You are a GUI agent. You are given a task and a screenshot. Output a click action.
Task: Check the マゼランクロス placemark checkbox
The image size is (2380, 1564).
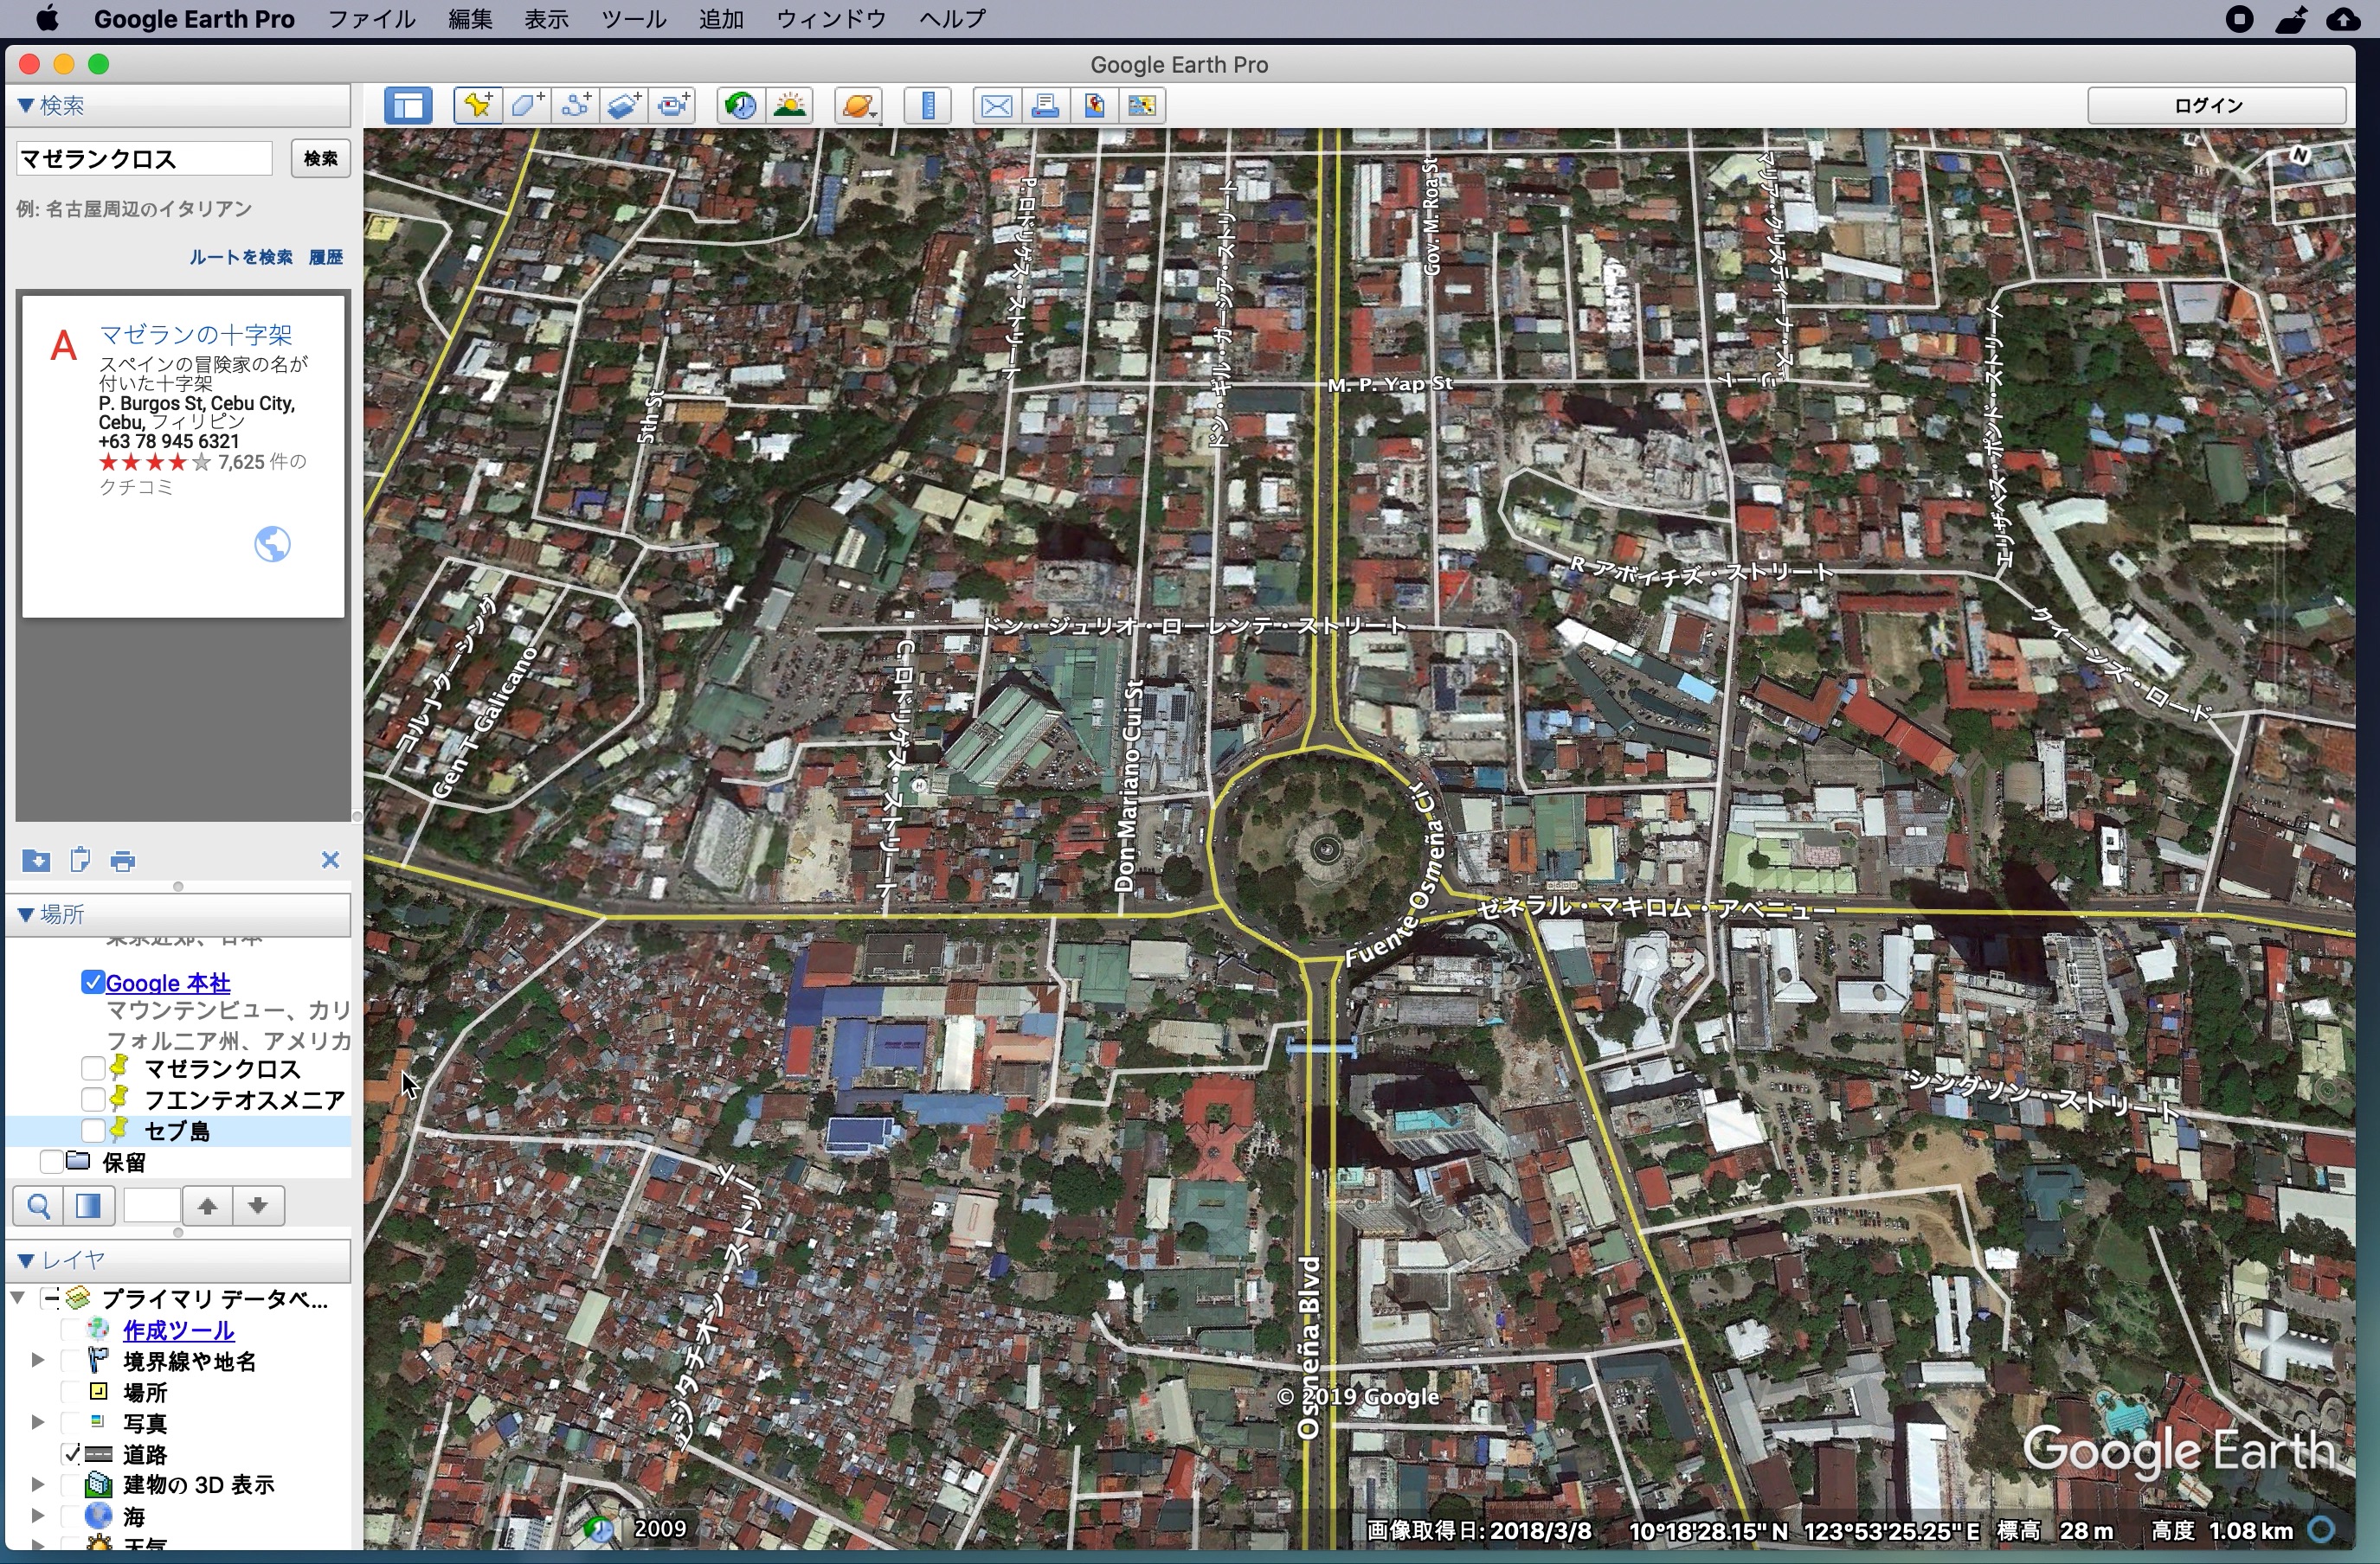click(92, 1068)
